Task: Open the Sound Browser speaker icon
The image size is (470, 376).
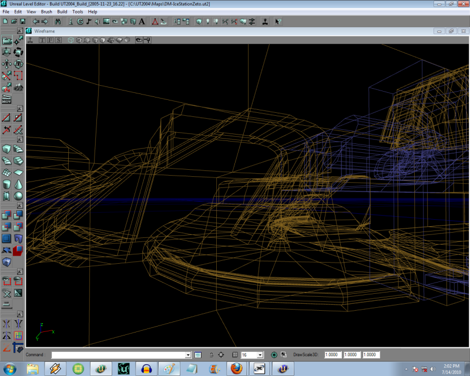Action: click(98, 22)
